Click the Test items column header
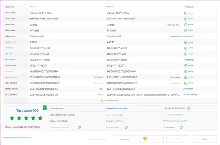 10,7
